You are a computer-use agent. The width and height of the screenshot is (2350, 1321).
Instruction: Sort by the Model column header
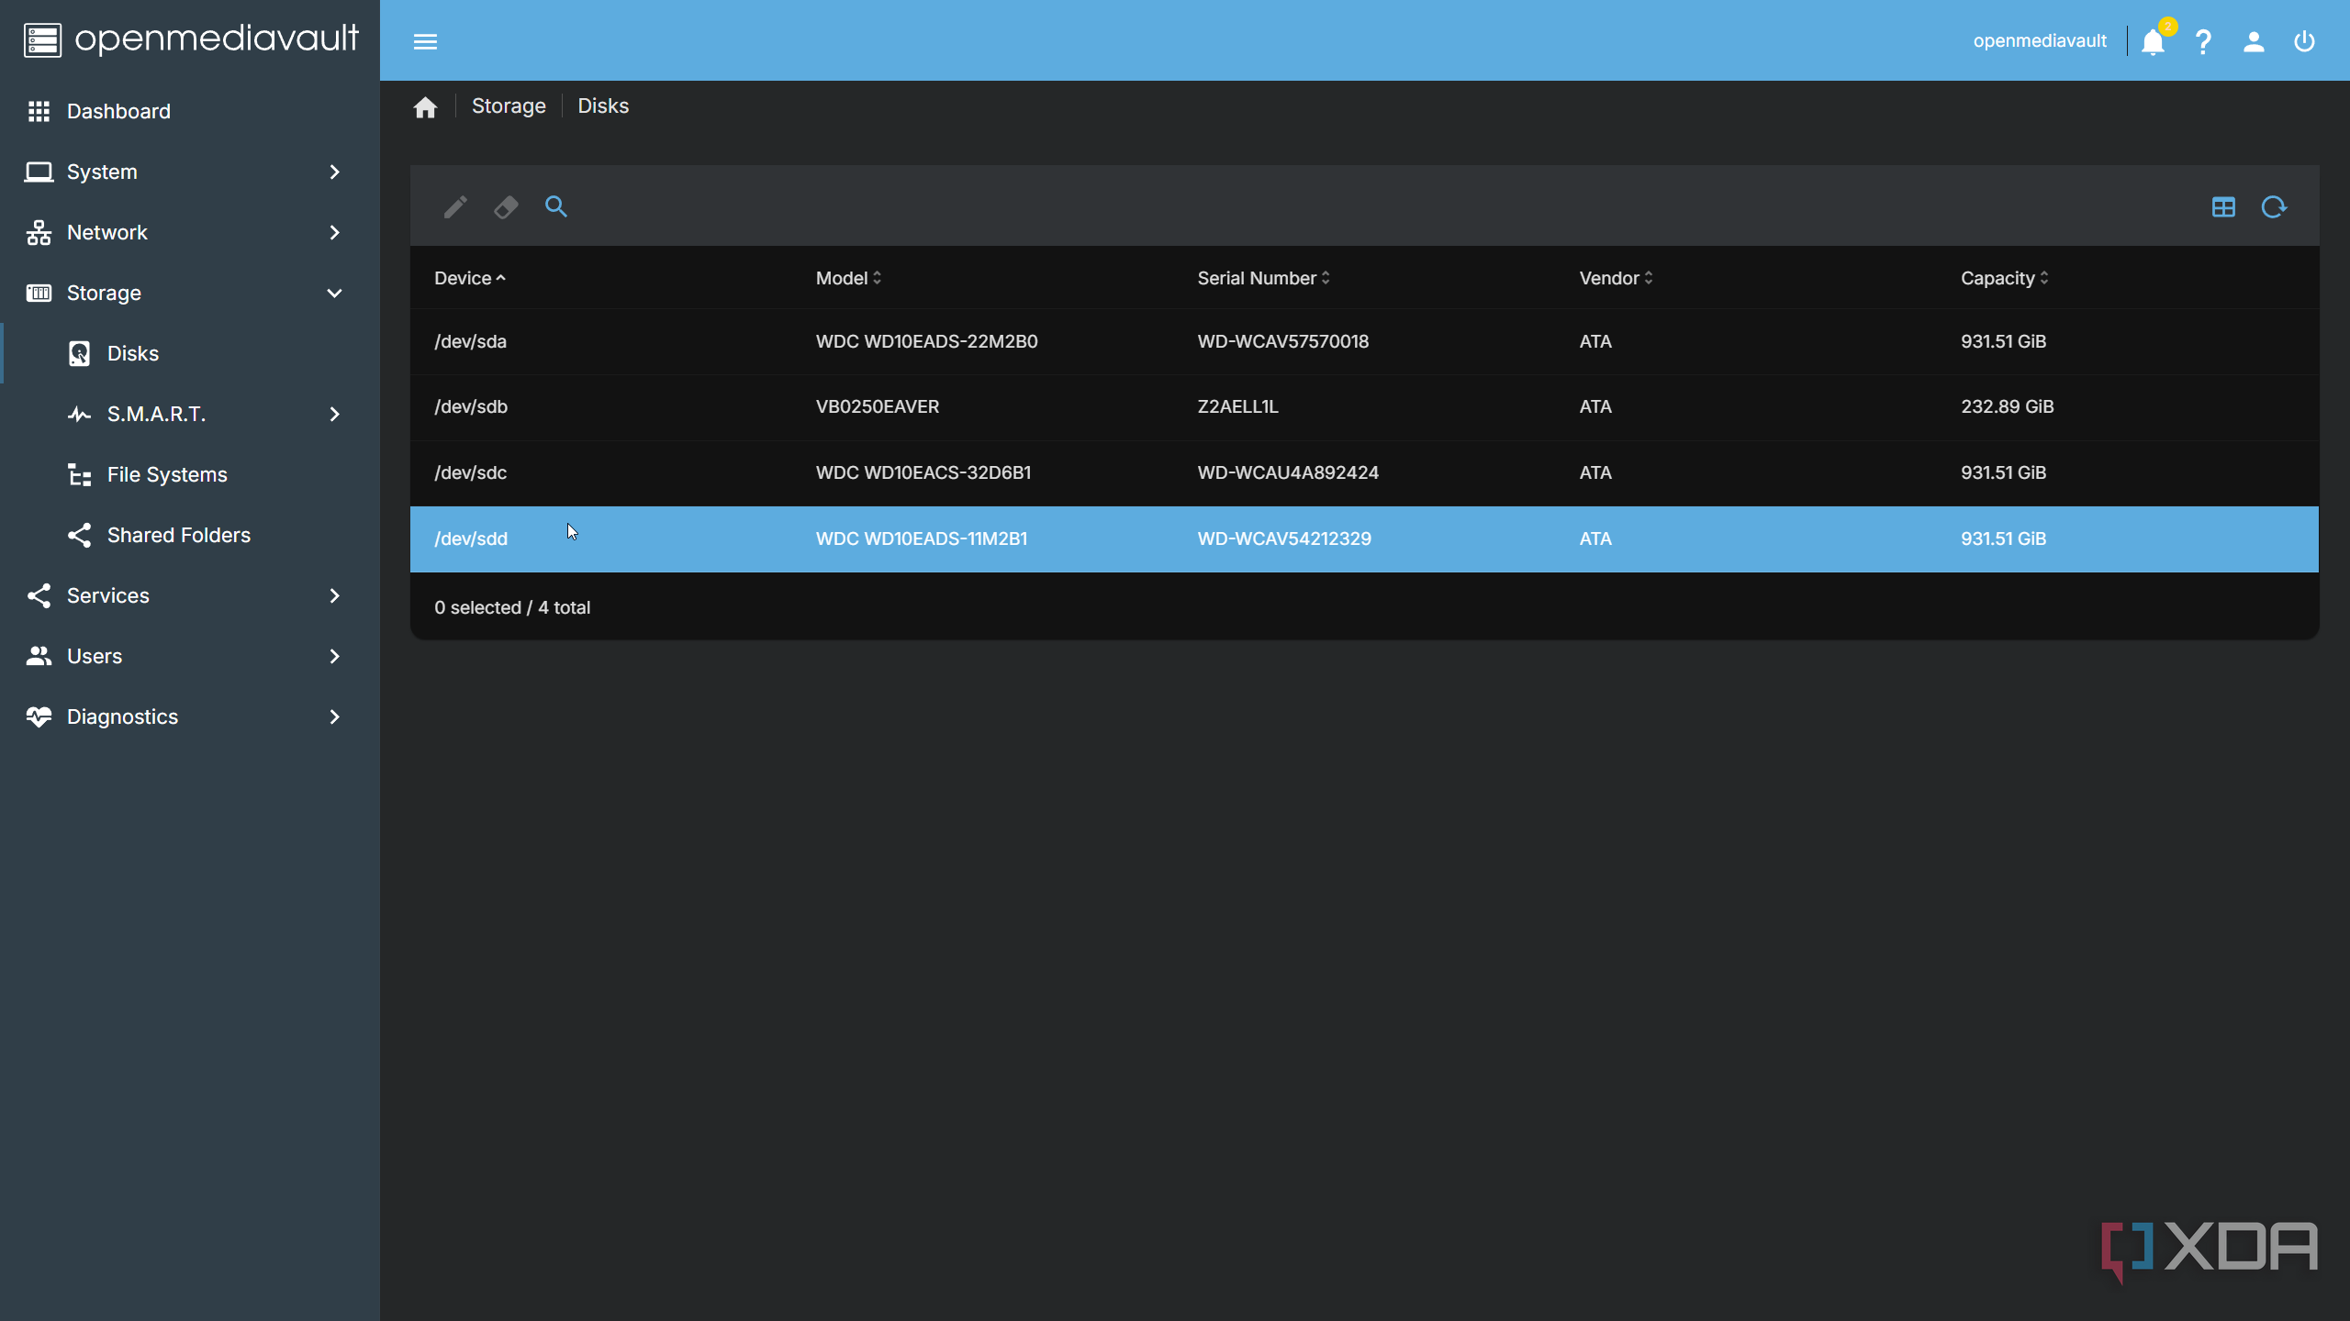pyautogui.click(x=848, y=278)
